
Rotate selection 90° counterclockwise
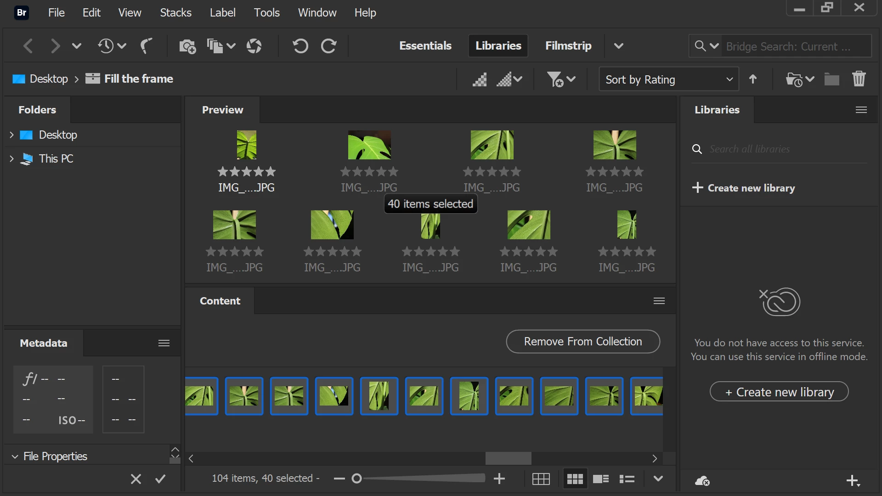[x=300, y=46]
